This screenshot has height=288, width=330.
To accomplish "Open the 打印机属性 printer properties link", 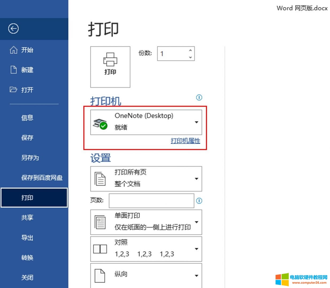I will tap(185, 141).
